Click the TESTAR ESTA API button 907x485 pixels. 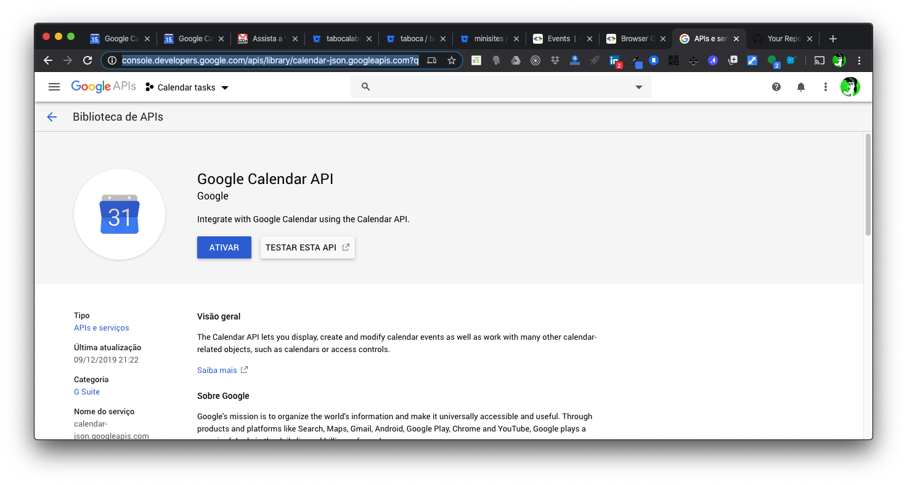307,247
